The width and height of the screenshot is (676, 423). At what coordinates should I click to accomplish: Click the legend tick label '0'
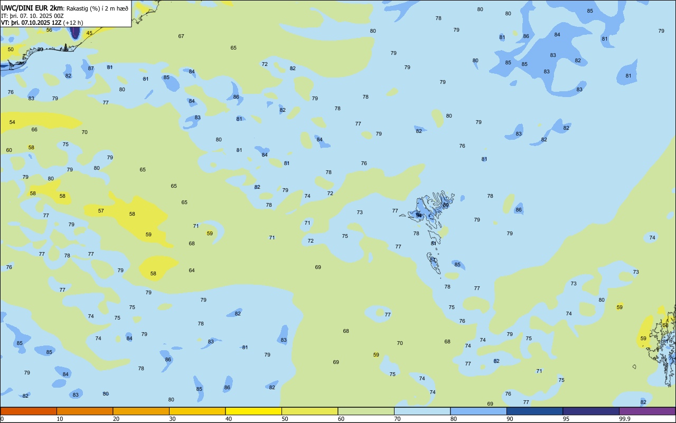[x=2, y=419]
